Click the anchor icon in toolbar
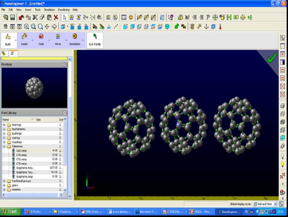The height and width of the screenshot is (217, 288). tap(206, 27)
